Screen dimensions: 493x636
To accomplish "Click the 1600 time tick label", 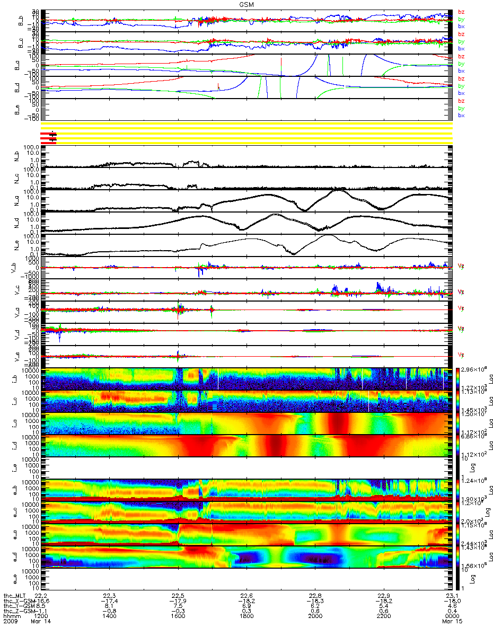I will 178,617.
